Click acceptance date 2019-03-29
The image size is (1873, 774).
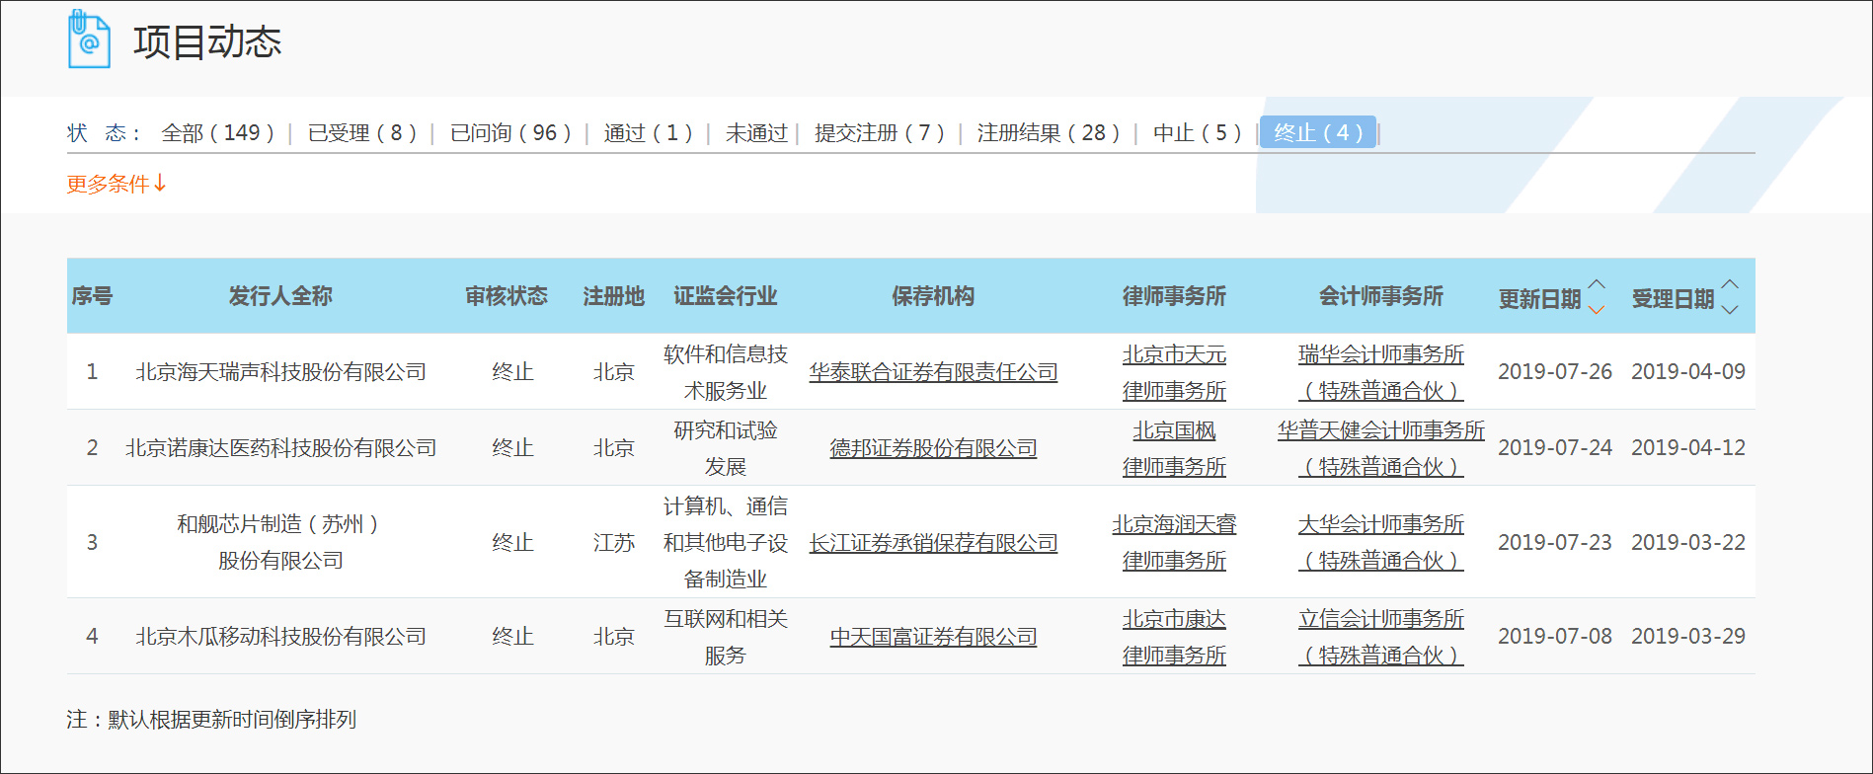(1688, 637)
